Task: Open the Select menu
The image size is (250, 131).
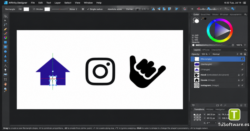Action: pyautogui.click(x=68, y=3)
